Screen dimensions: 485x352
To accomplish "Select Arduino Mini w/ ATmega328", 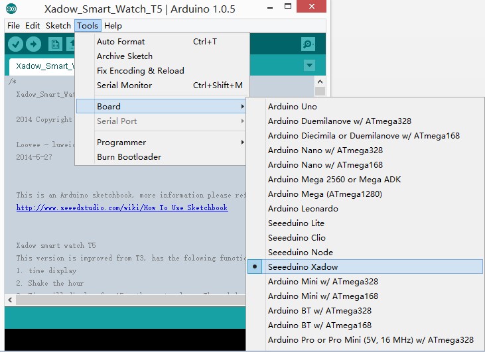I will [365, 281].
